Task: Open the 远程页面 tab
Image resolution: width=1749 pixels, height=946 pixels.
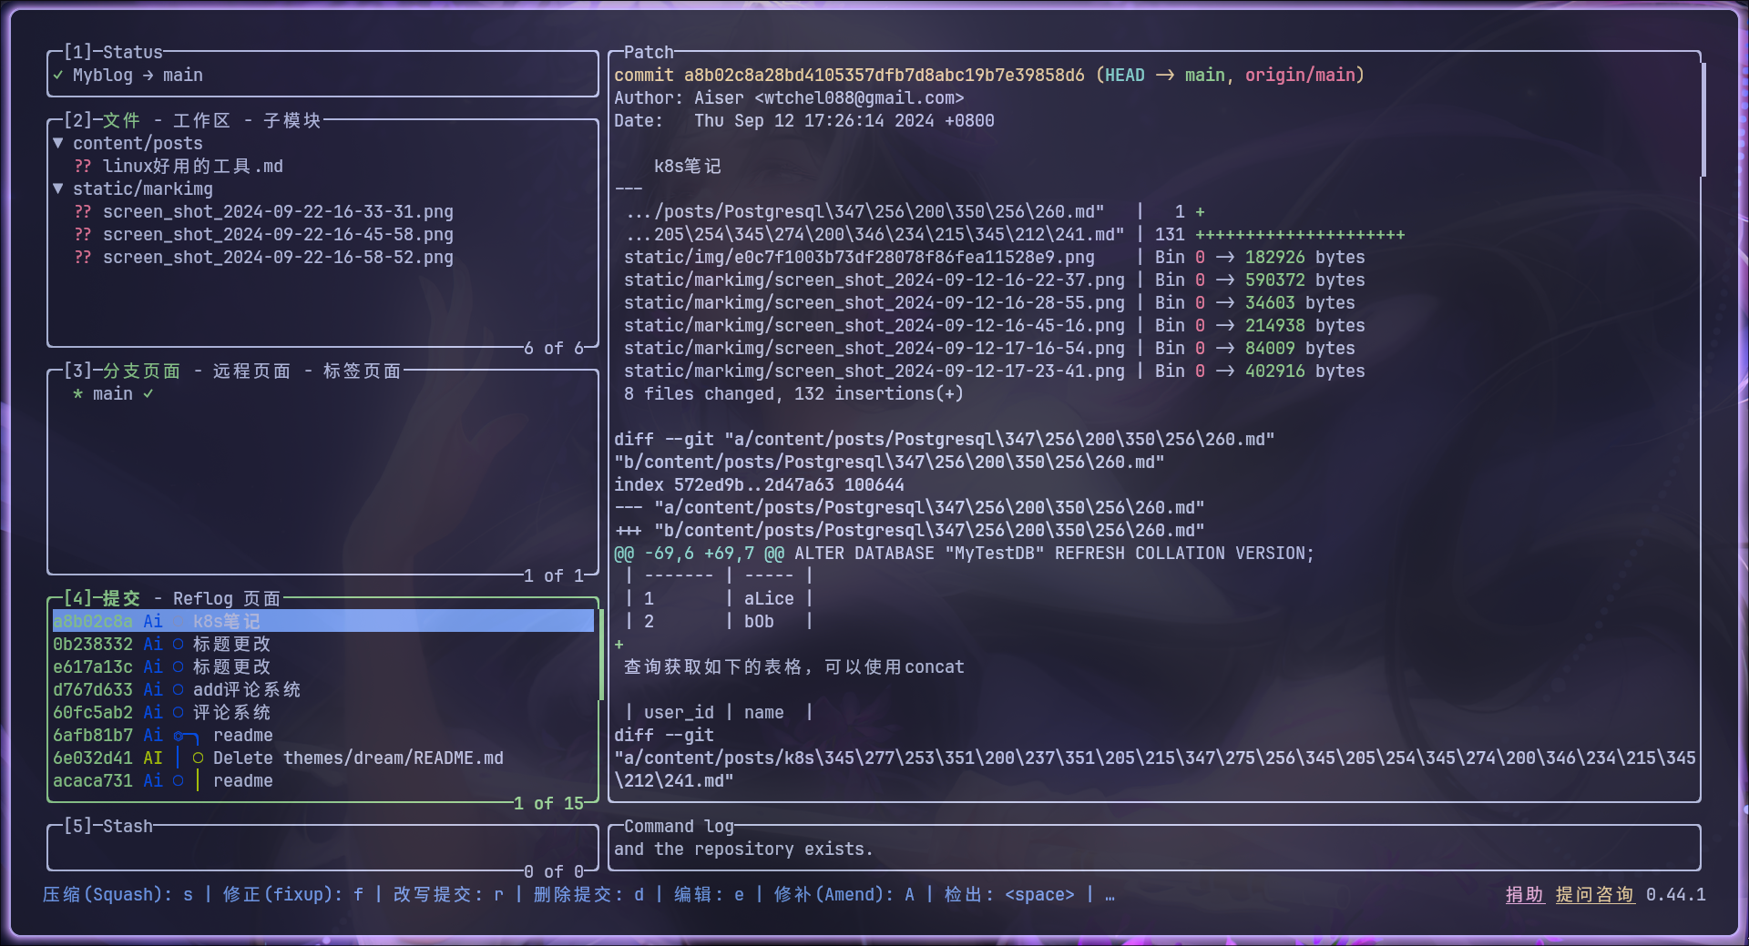Action: 251,371
